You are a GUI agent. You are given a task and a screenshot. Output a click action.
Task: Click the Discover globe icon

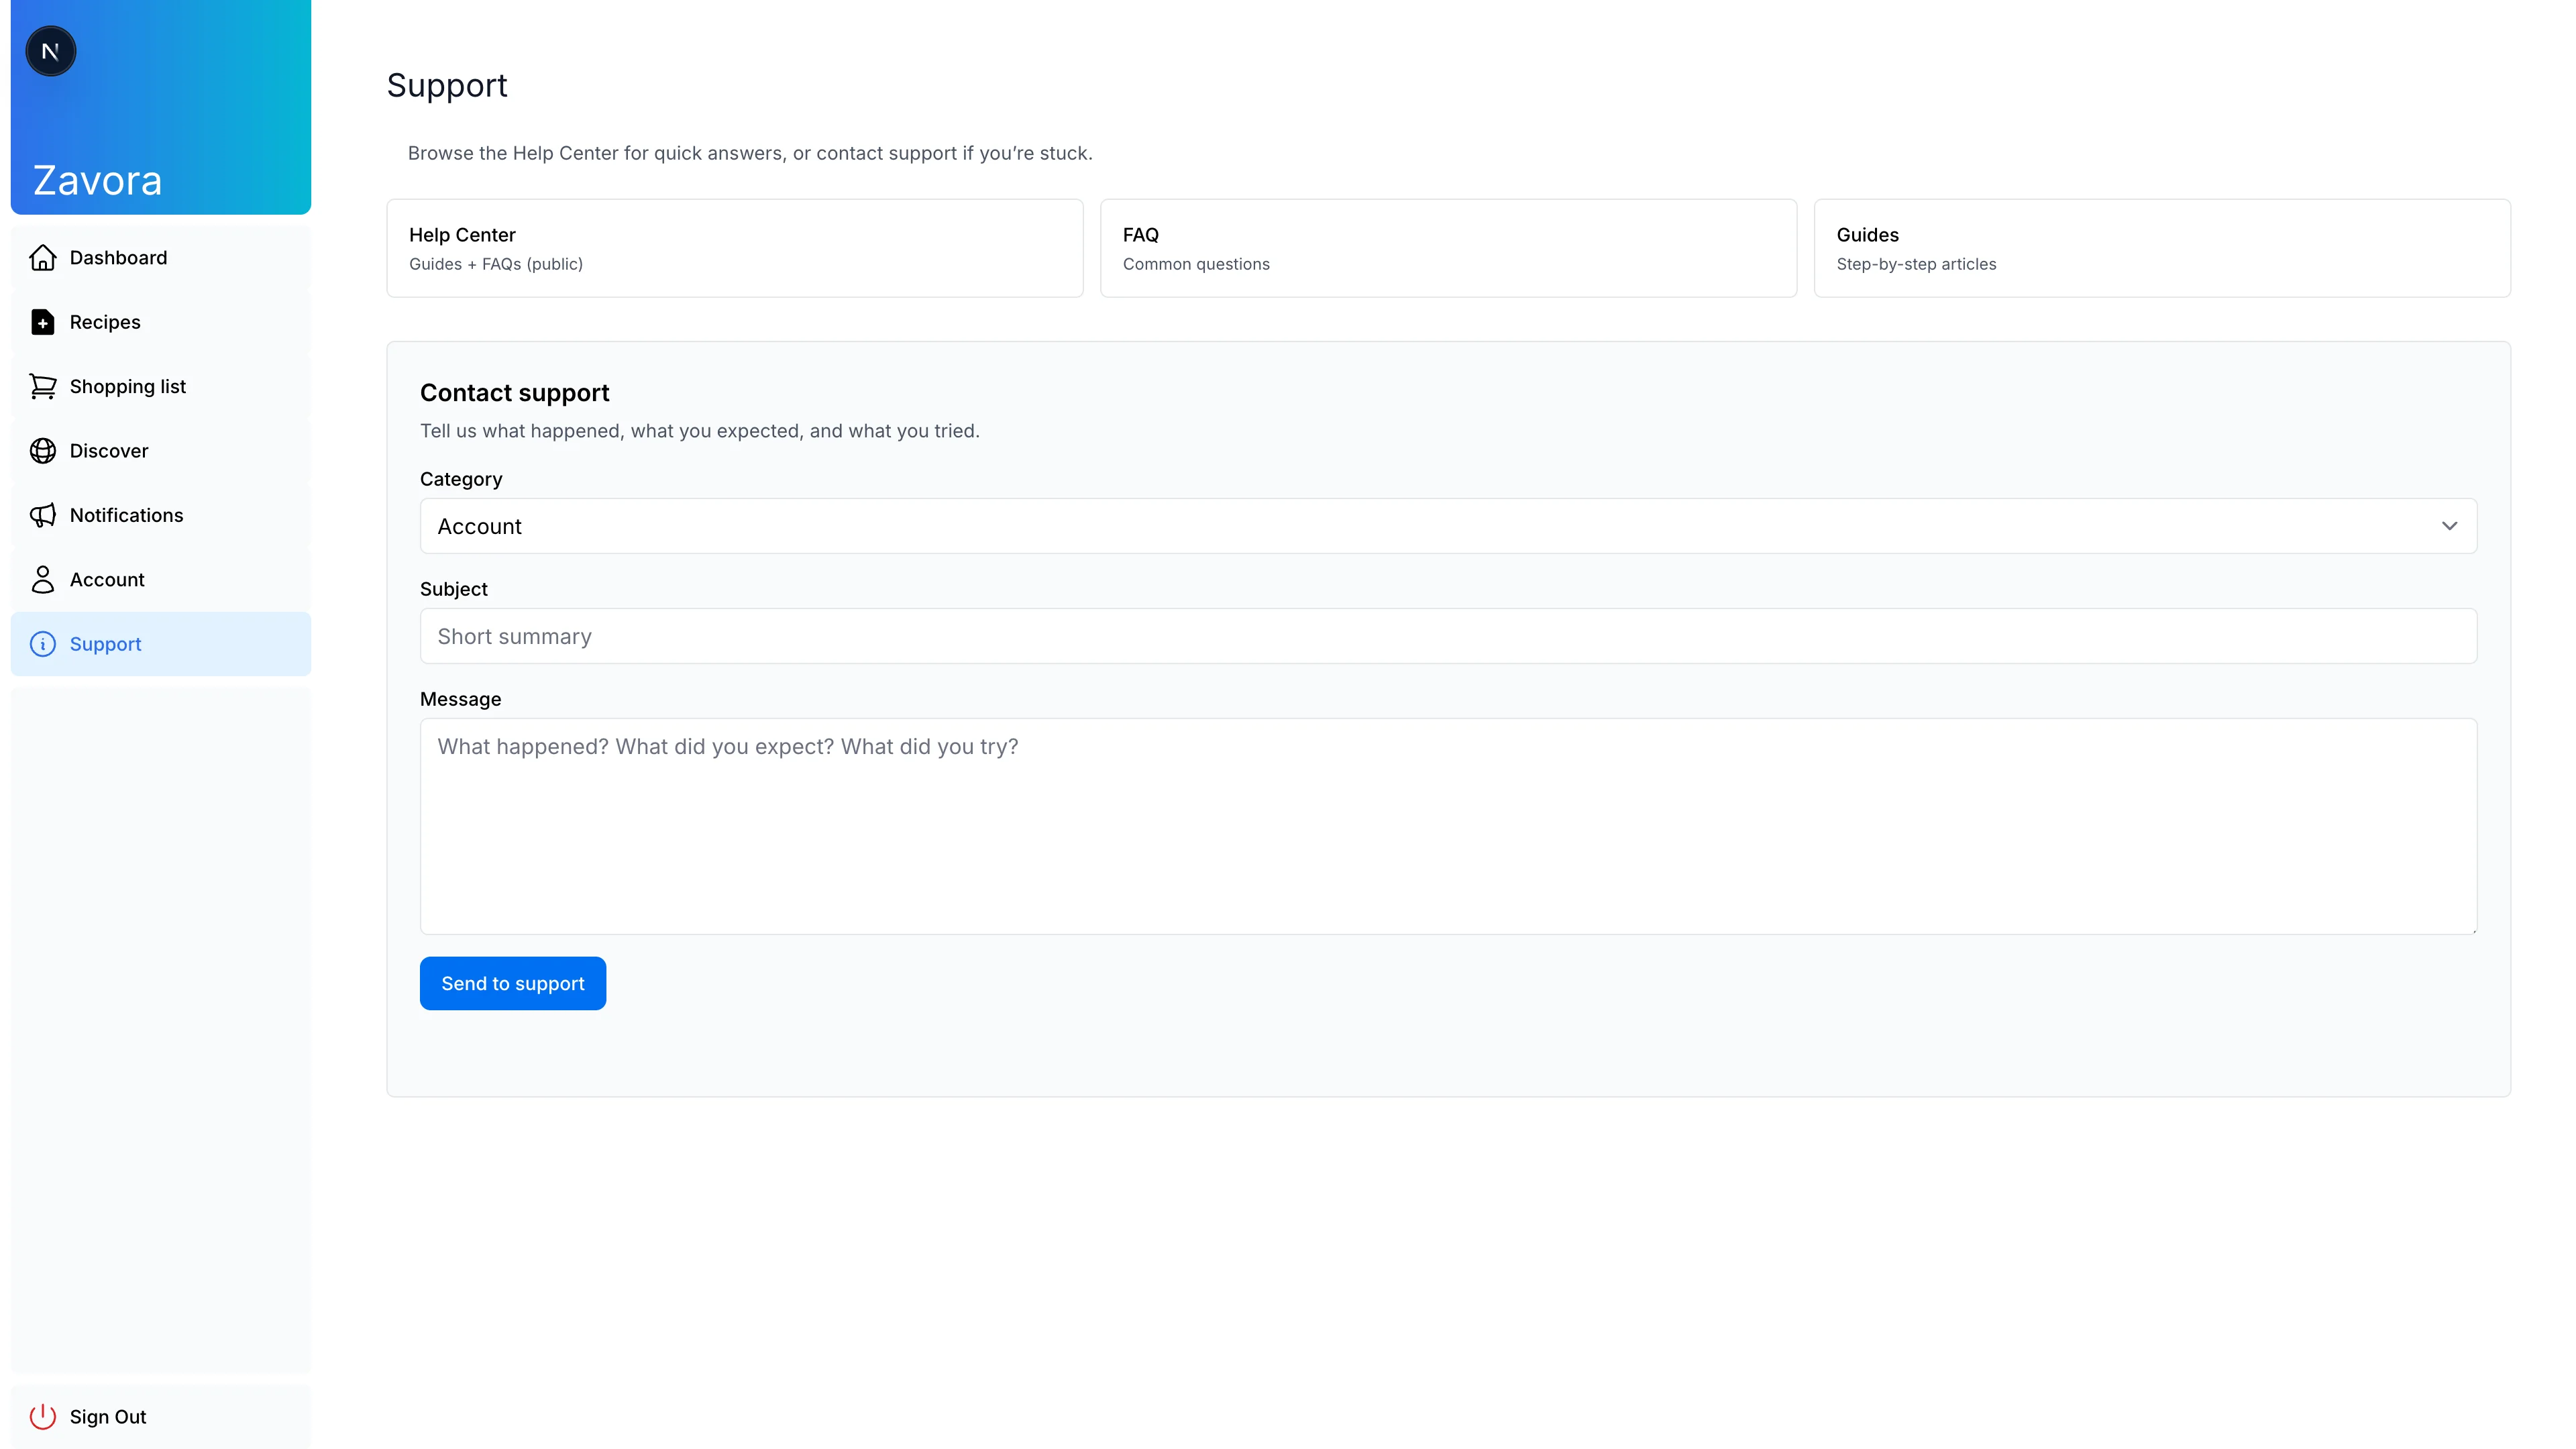click(42, 451)
